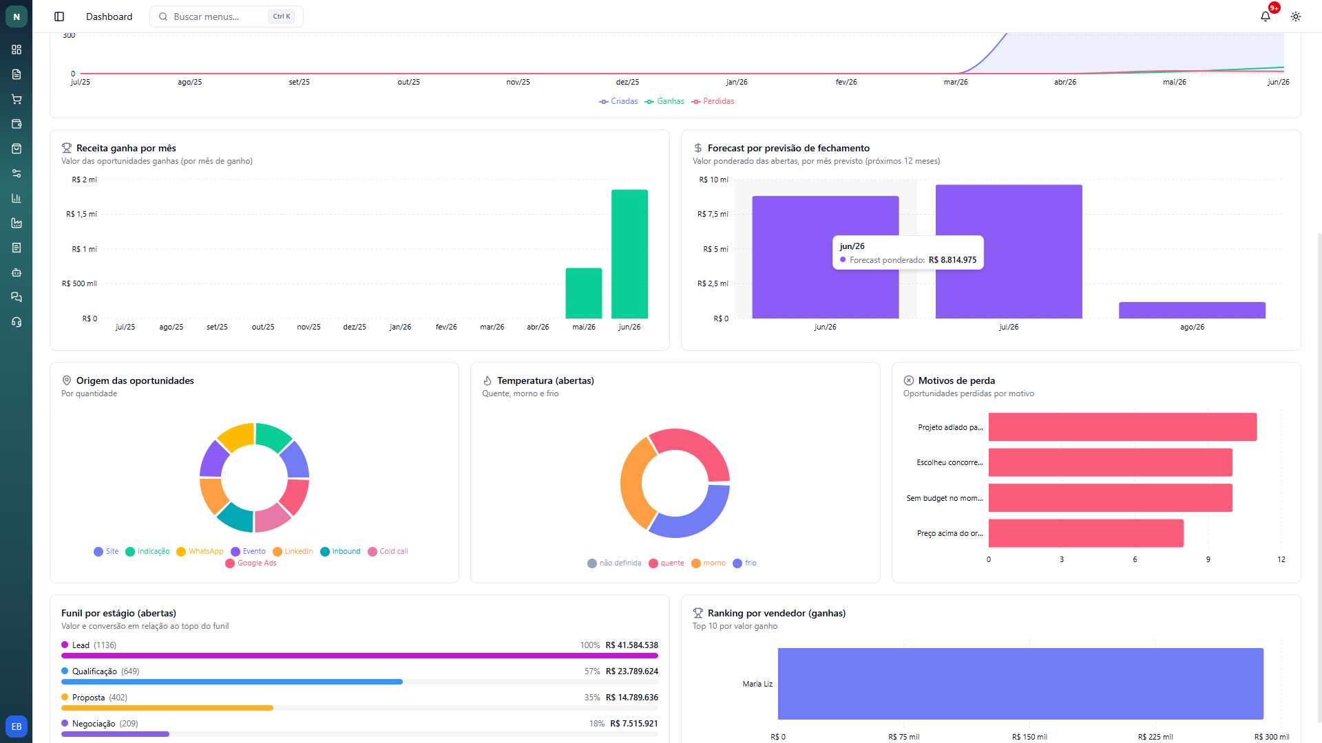This screenshot has width=1322, height=743.
Task: Select the mai/26 green revenue bar
Action: tap(584, 293)
